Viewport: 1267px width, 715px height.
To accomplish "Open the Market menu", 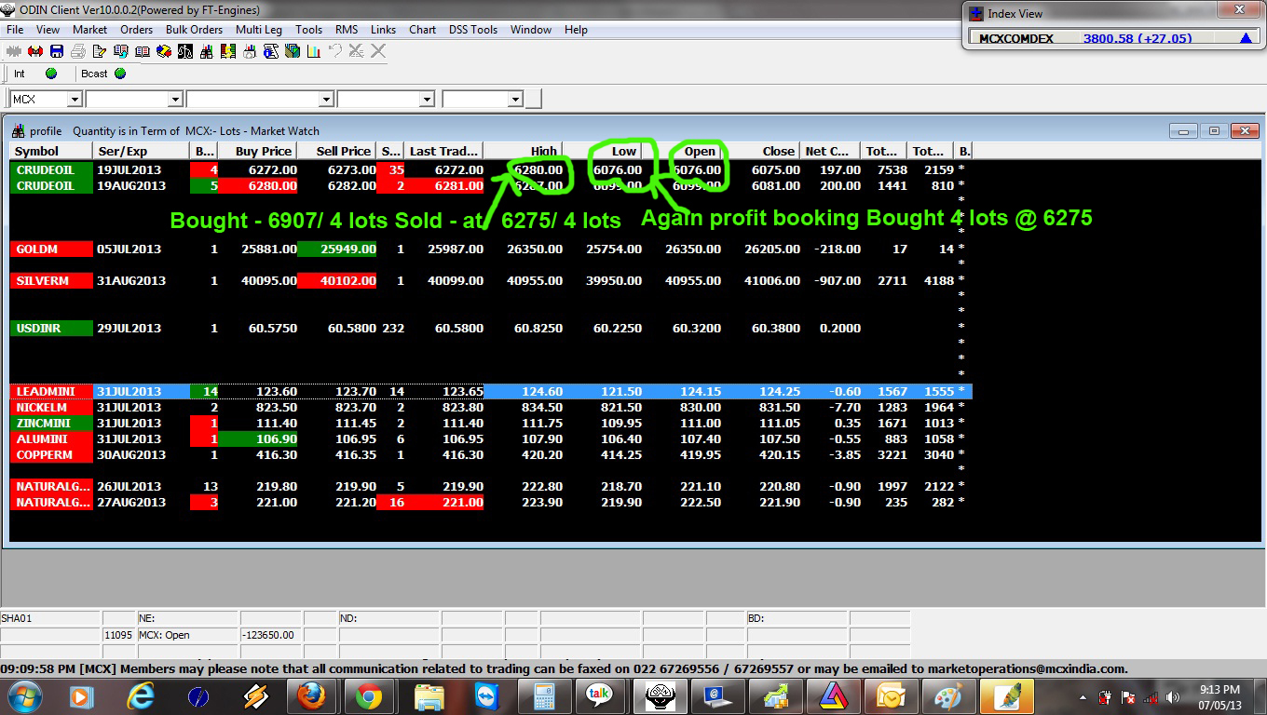I will pyautogui.click(x=90, y=30).
